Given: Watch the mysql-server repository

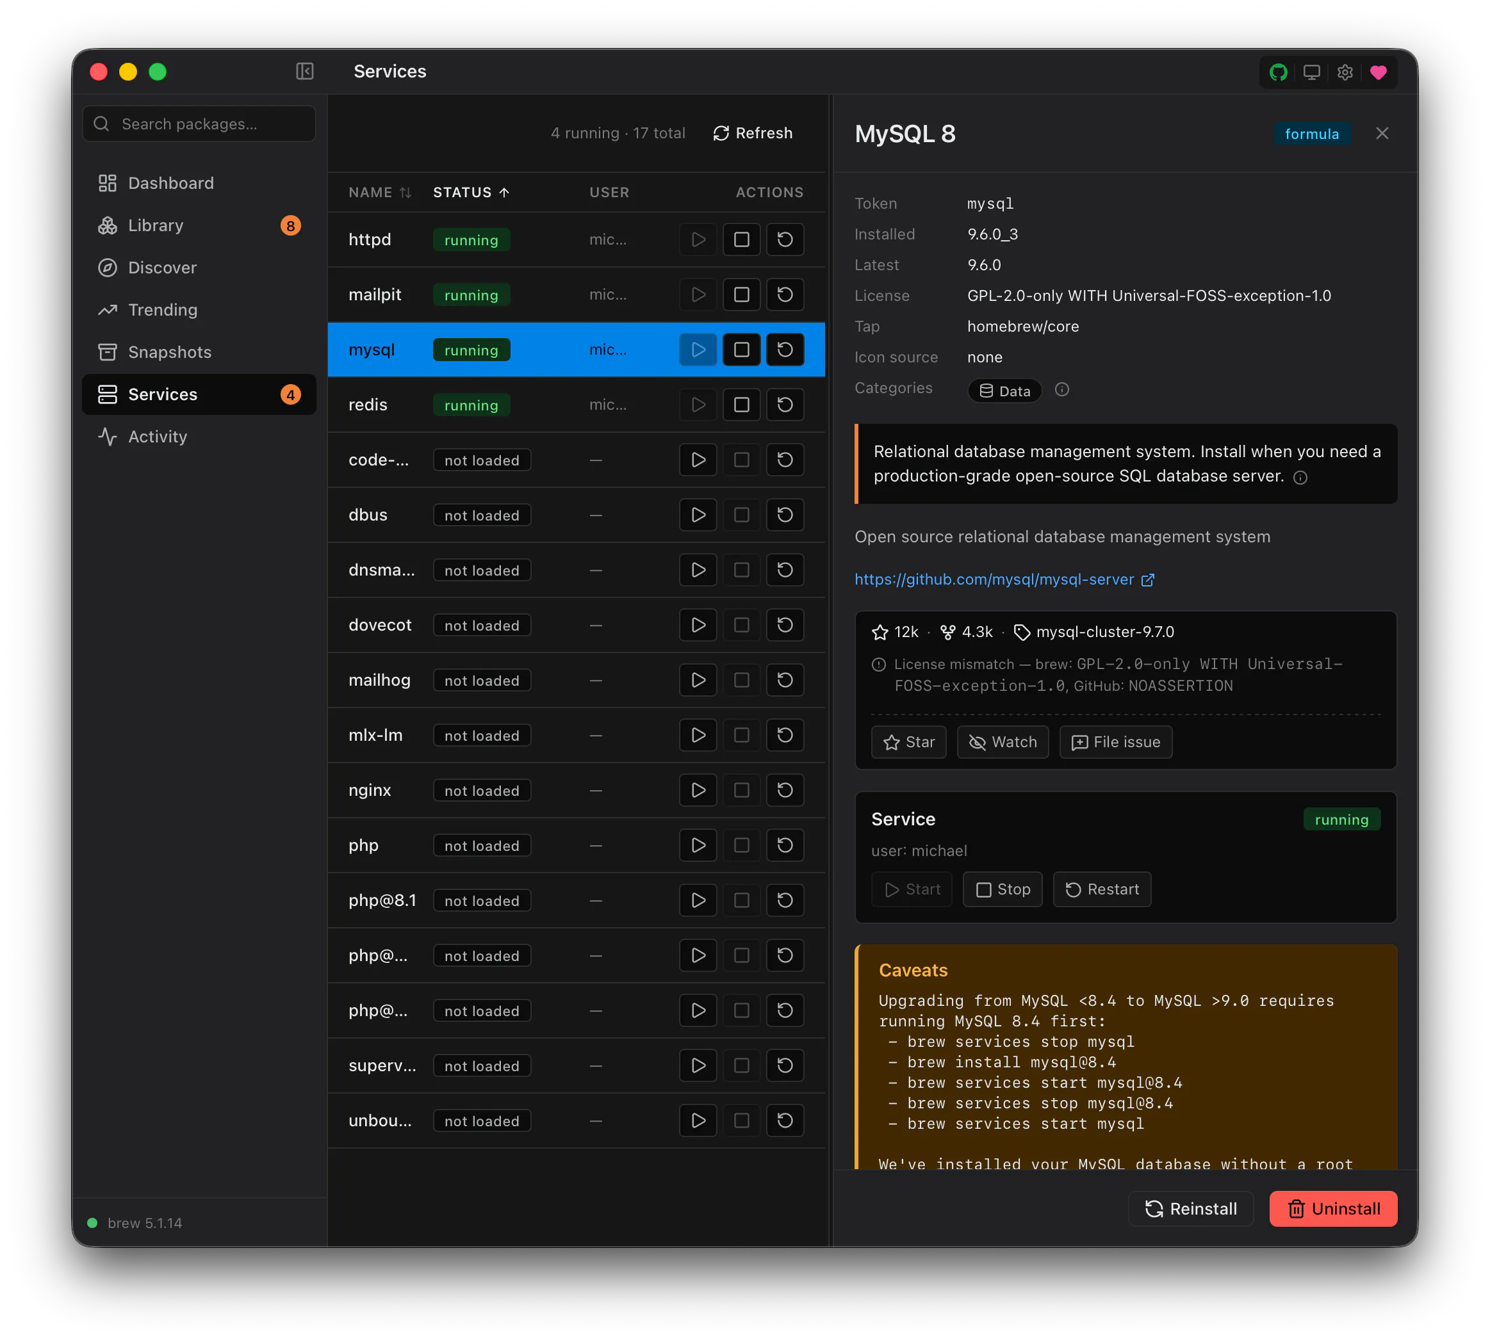Looking at the screenshot, I should (x=1003, y=743).
